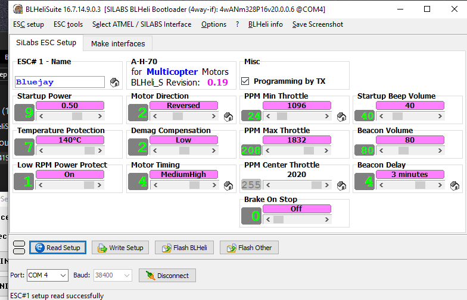Click left arrow of PPM Min Throttle slider

(x=268, y=116)
